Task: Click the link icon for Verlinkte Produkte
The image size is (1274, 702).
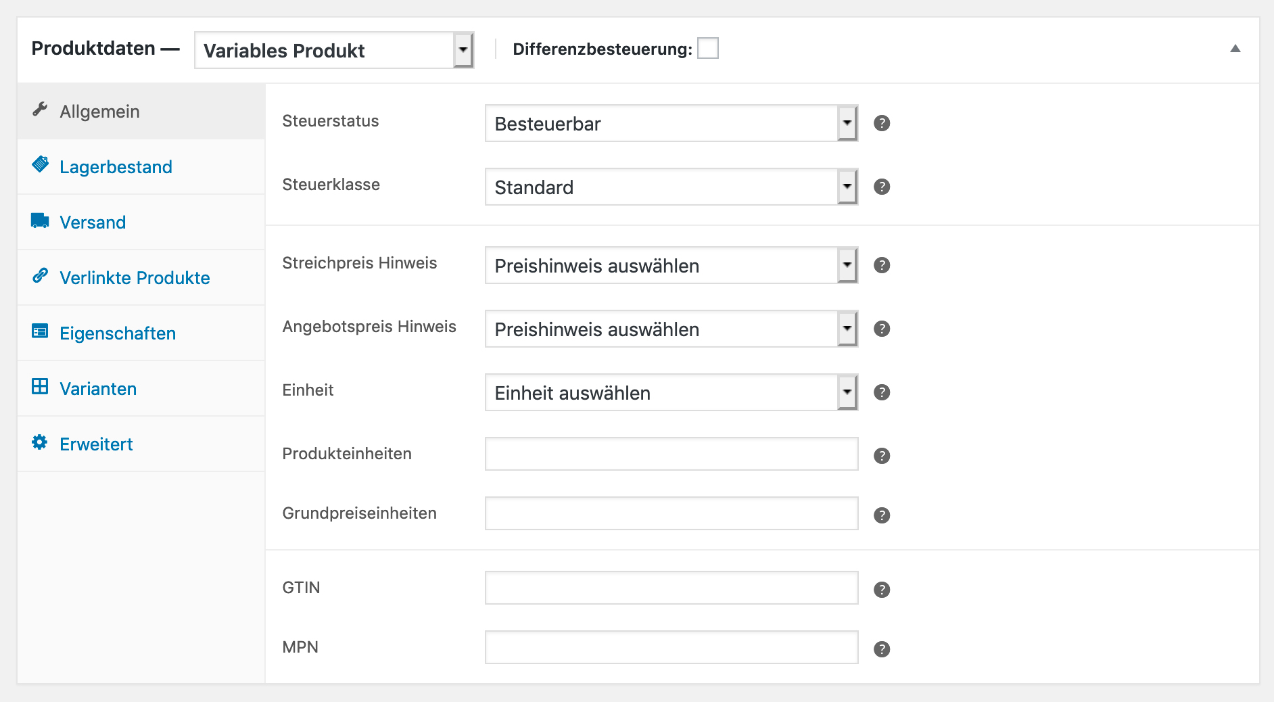Action: pyautogui.click(x=40, y=275)
